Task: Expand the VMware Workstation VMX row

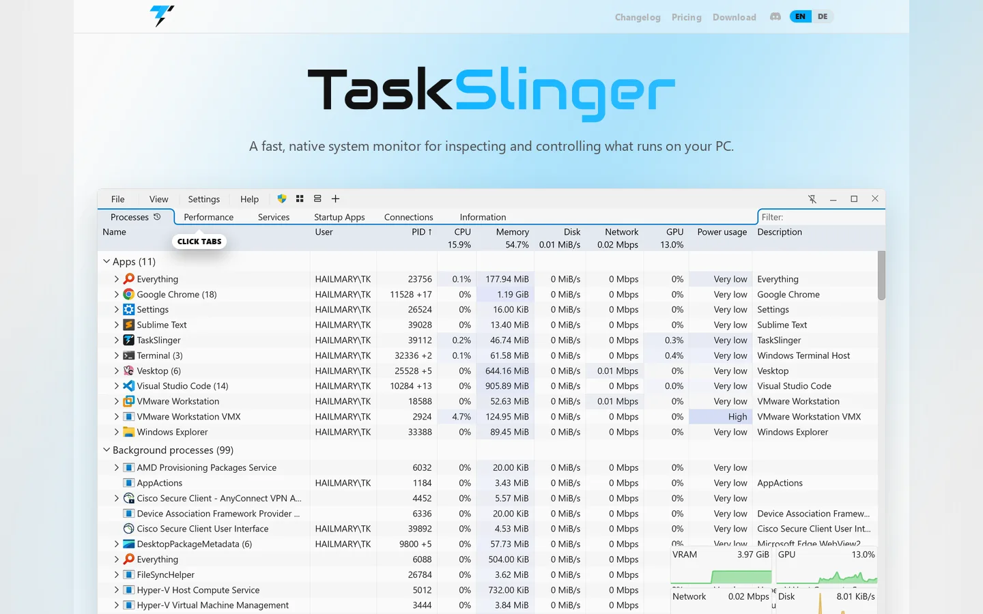Action: pyautogui.click(x=117, y=416)
